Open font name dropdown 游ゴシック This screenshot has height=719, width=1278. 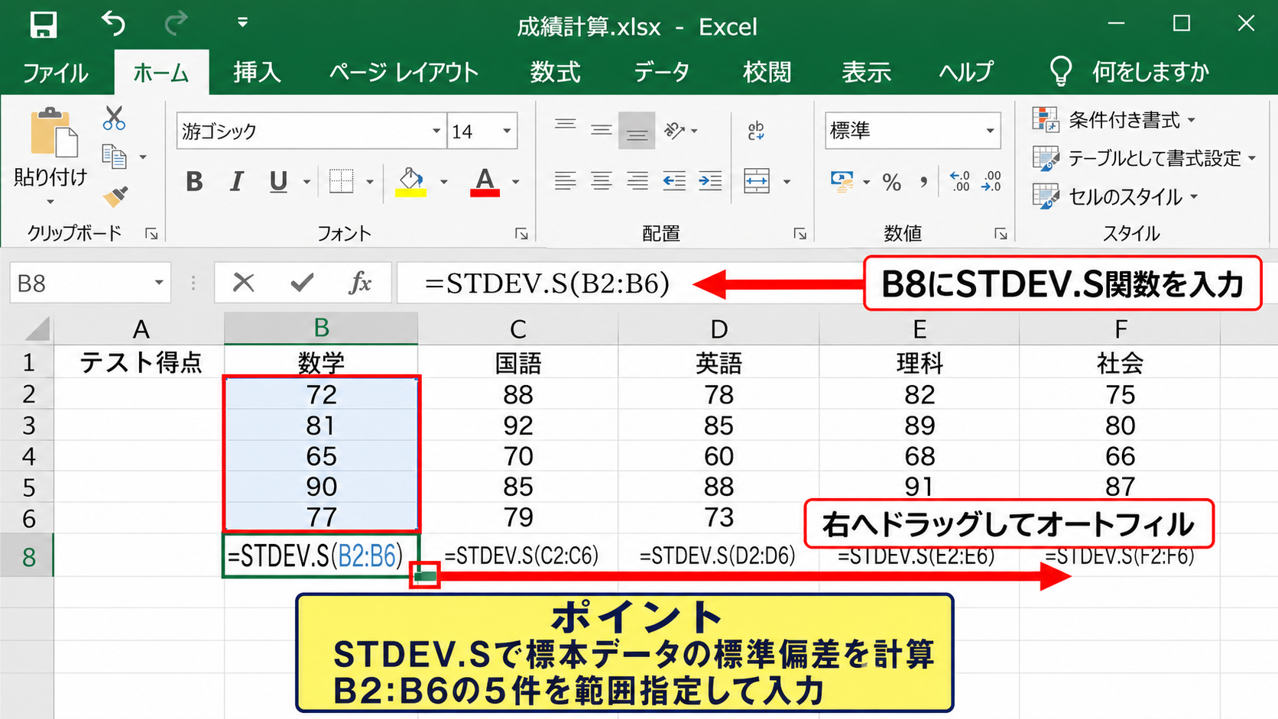pyautogui.click(x=436, y=131)
